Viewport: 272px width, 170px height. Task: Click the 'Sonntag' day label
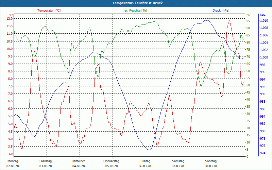[x=211, y=161]
